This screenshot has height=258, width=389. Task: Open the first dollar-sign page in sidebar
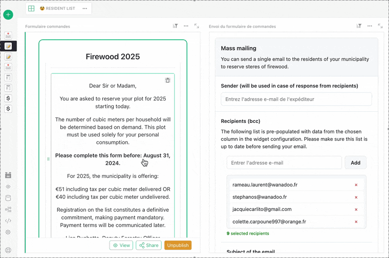coord(8,98)
